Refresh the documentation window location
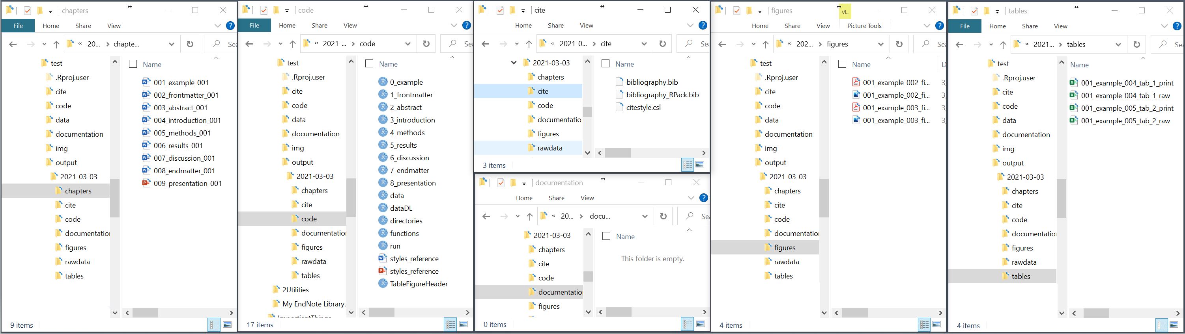 tap(663, 216)
